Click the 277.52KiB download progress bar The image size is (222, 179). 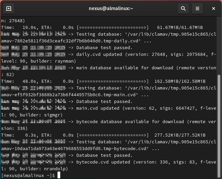click(x=112, y=135)
